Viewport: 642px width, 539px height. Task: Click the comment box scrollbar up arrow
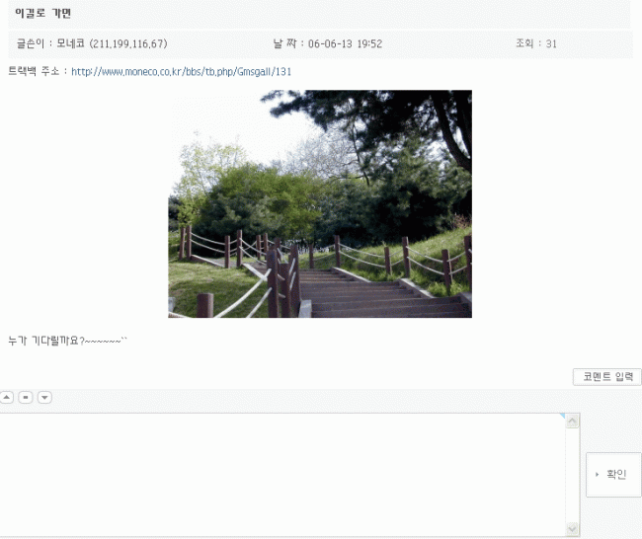tap(572, 421)
